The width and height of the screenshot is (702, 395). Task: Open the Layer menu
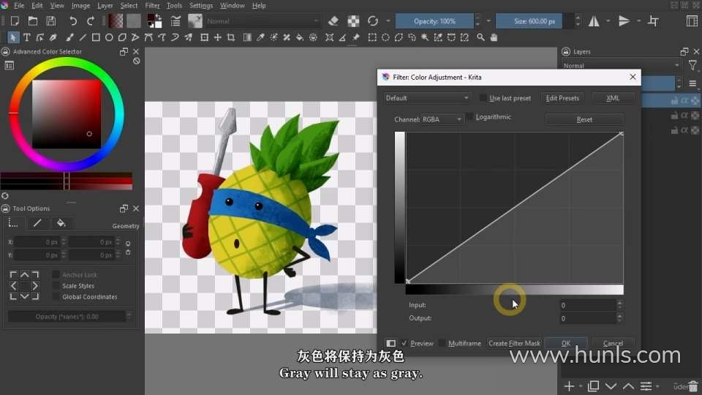click(105, 6)
